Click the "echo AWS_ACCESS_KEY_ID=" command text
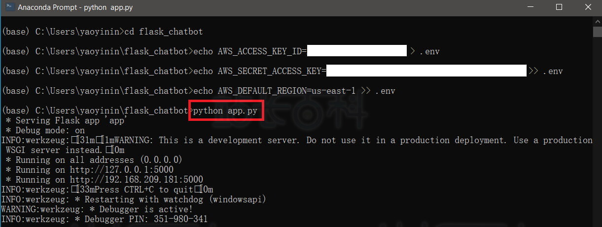 (x=250, y=51)
